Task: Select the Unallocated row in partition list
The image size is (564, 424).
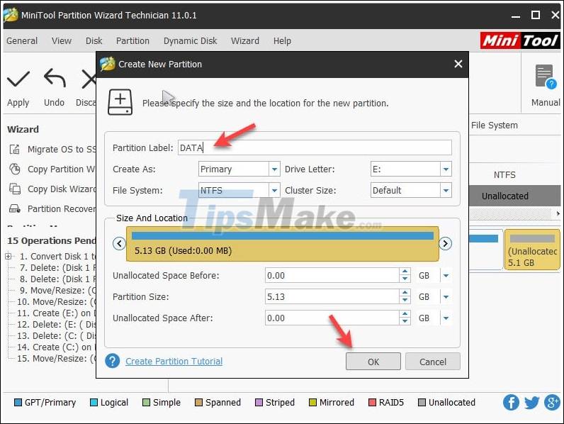Action: [x=515, y=196]
